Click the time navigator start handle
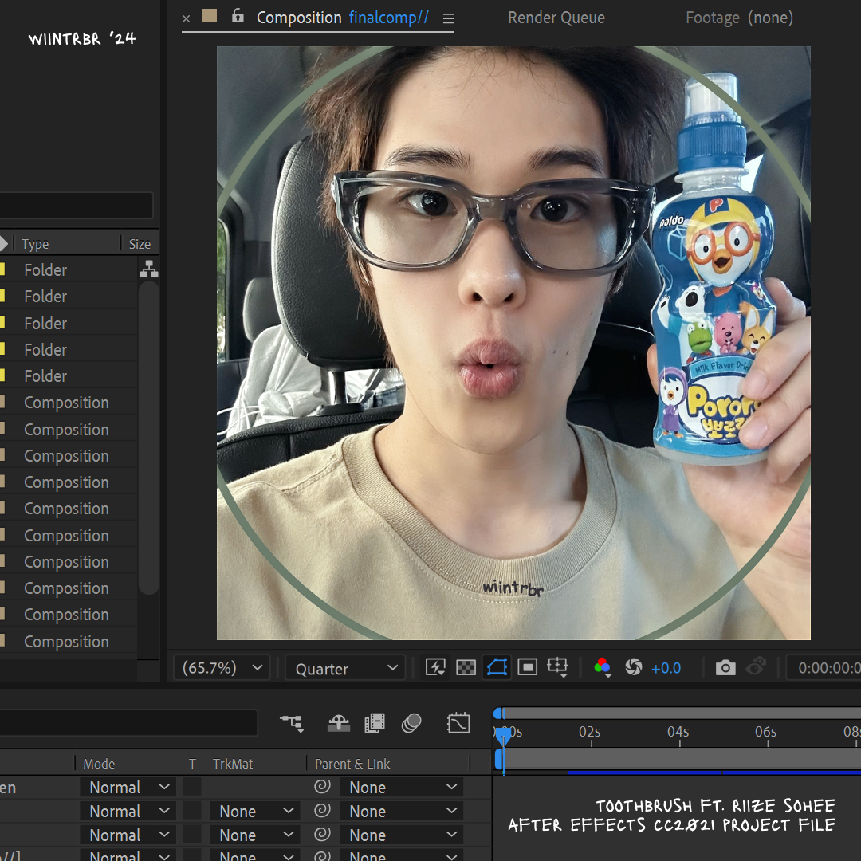This screenshot has width=861, height=861. tap(498, 714)
